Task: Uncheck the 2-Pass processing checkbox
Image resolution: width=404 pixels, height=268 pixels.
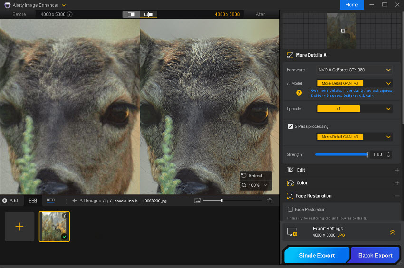Action: point(290,126)
